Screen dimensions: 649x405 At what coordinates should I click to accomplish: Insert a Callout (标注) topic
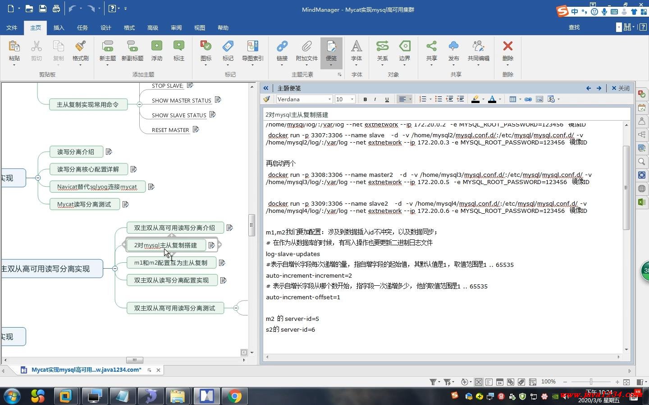[x=179, y=46]
